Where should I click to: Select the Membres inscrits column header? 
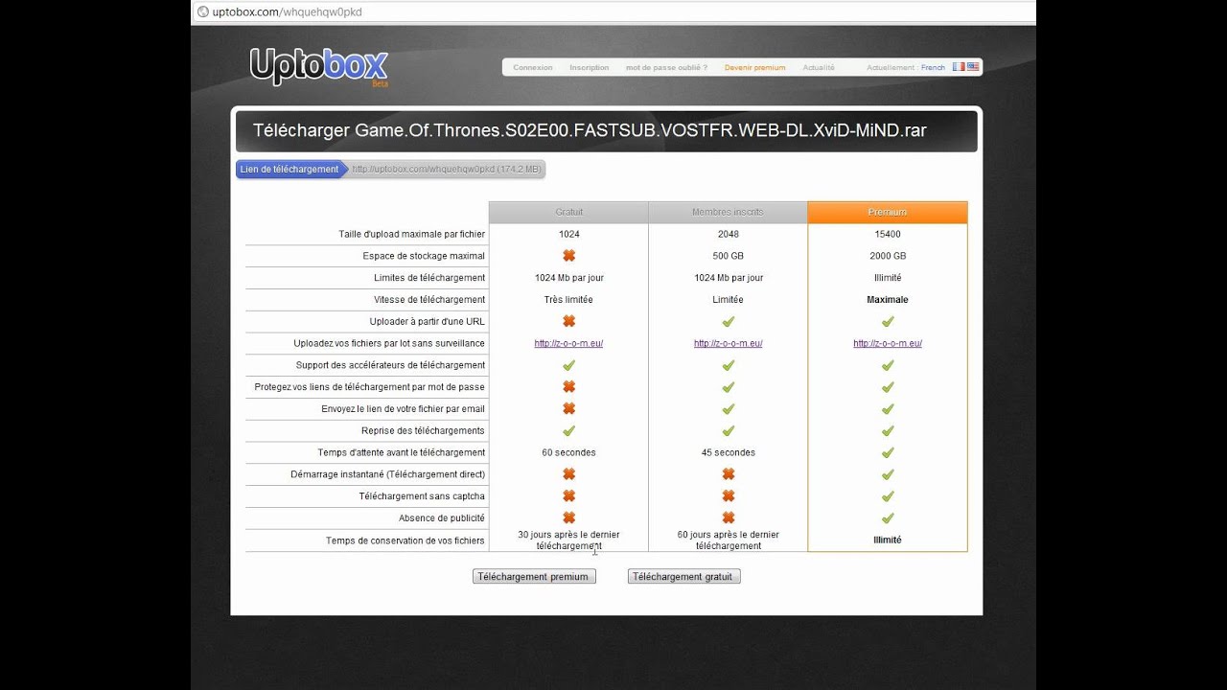pyautogui.click(x=728, y=212)
